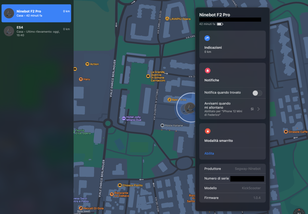Screen dimensions: 308x214
Task: Click Action store marker on map
Action: pyautogui.click(x=87, y=64)
